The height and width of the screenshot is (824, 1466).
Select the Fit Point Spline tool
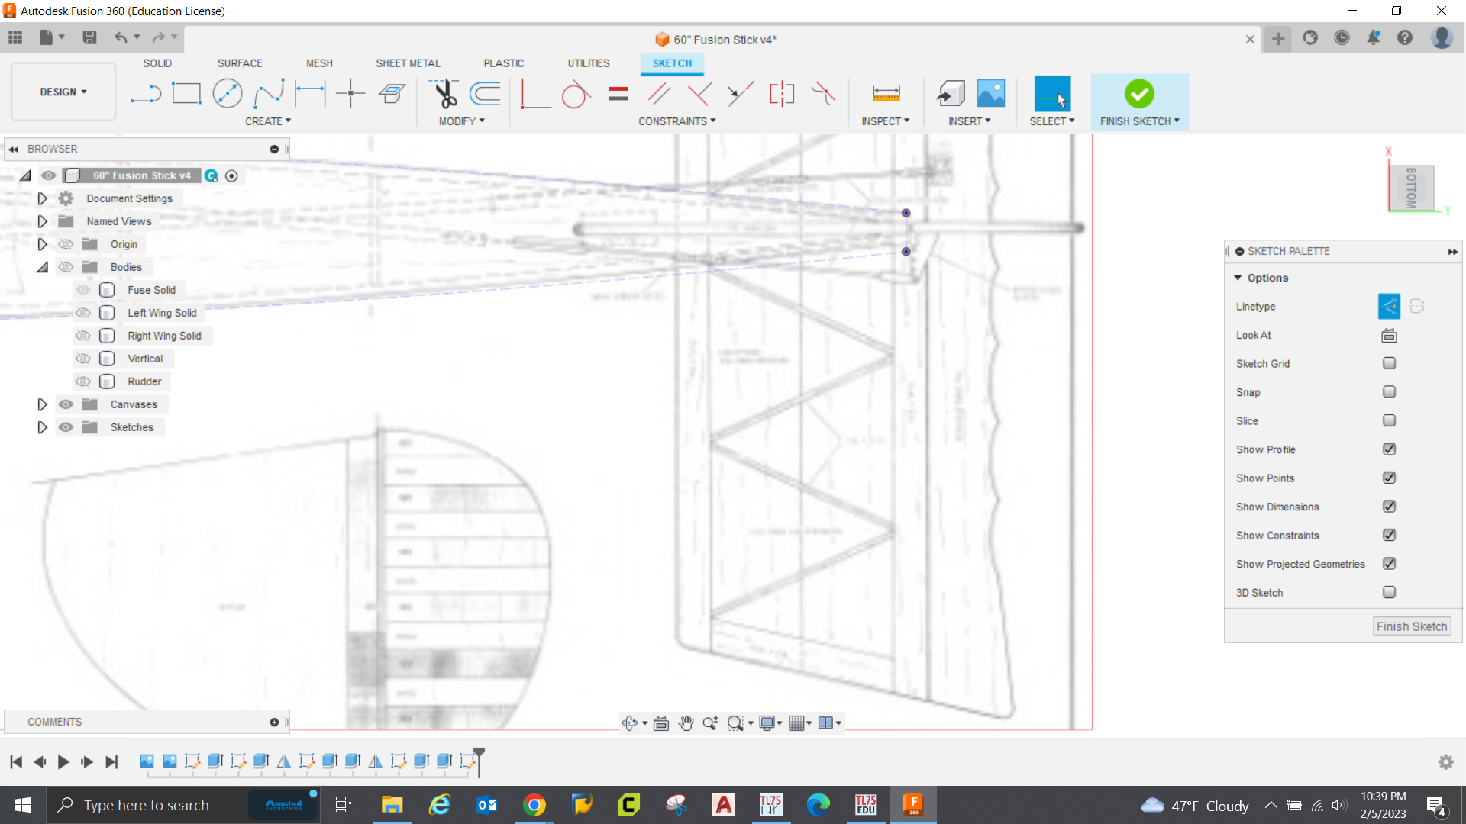[x=269, y=94]
